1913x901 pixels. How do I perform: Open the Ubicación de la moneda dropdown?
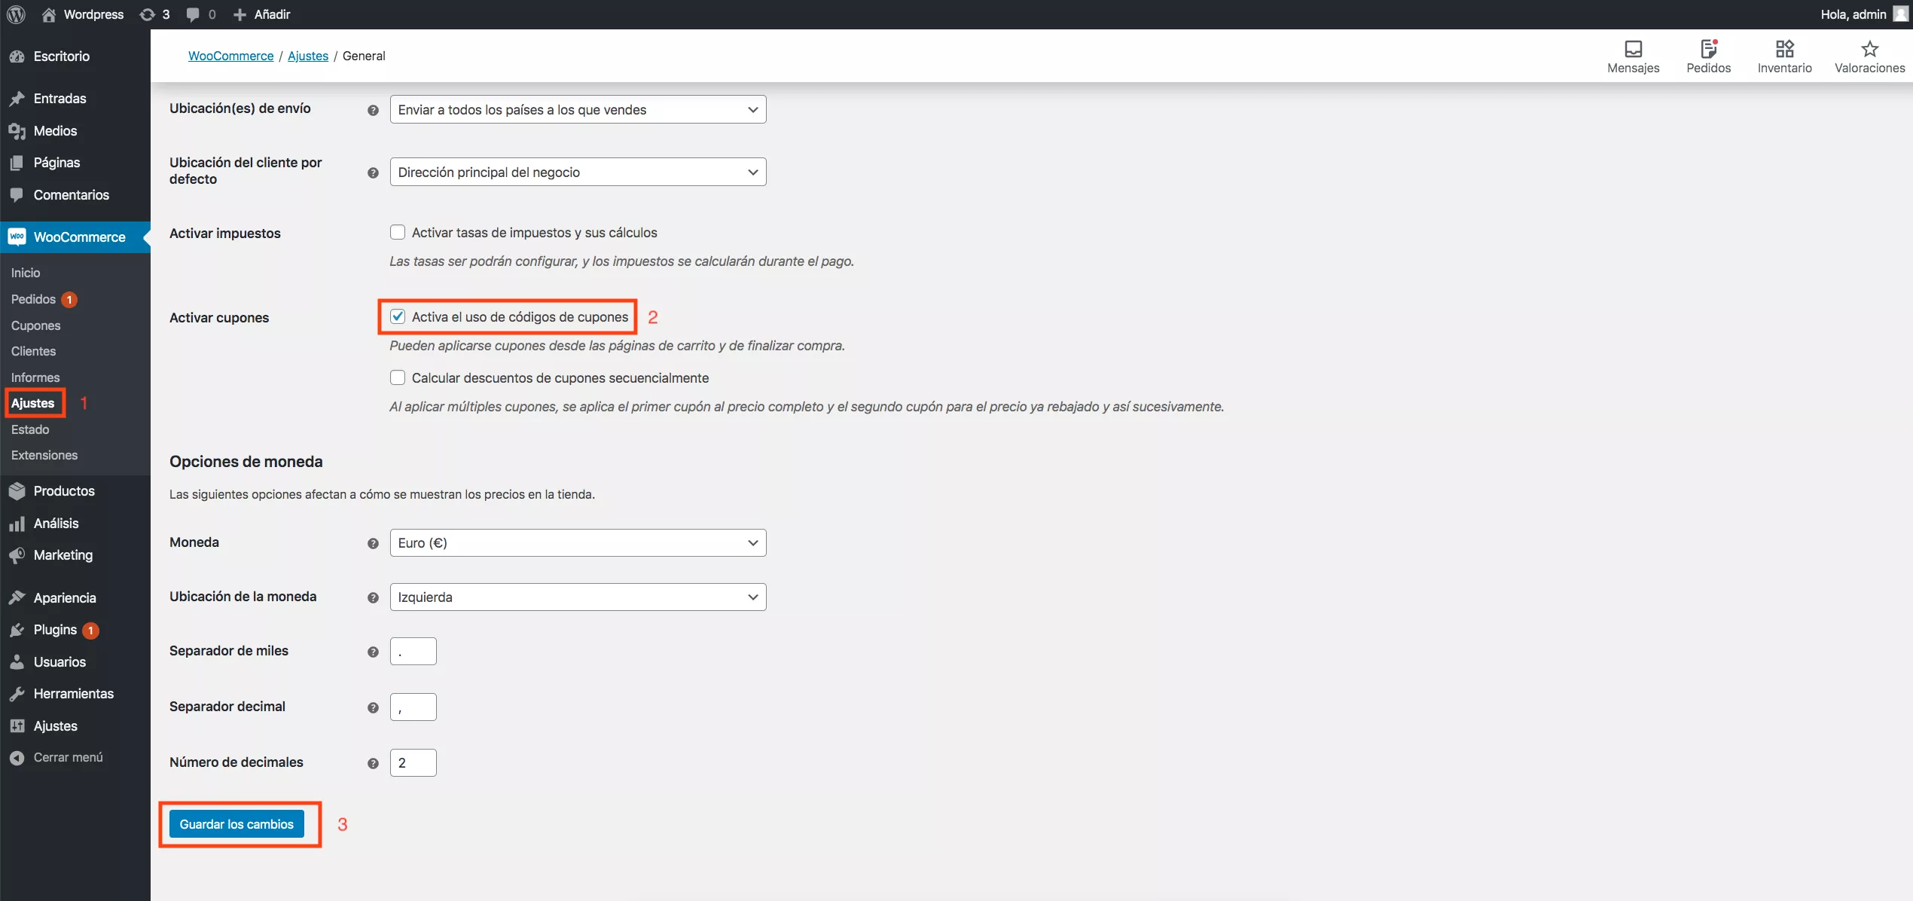(578, 597)
